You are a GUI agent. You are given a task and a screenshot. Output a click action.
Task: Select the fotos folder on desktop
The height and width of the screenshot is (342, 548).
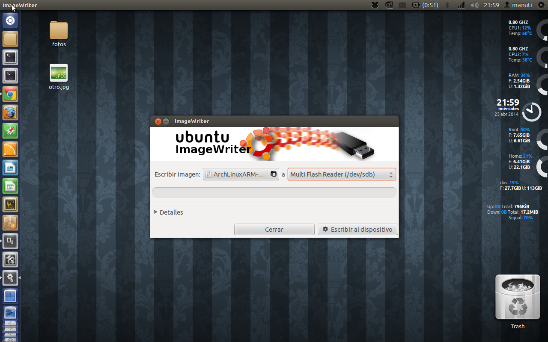tap(59, 34)
